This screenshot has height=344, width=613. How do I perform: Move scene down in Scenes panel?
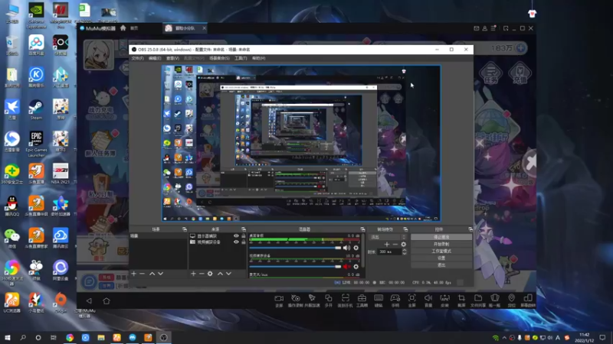pyautogui.click(x=160, y=274)
